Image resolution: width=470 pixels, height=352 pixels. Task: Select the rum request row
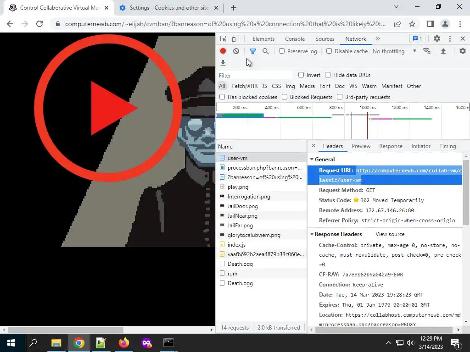261,273
